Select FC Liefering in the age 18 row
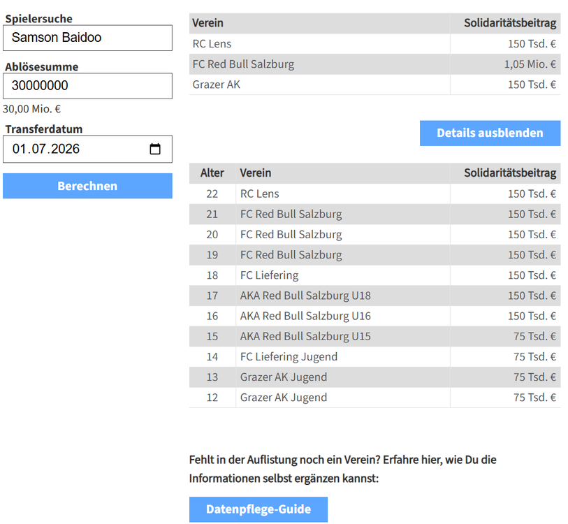 coord(270,275)
